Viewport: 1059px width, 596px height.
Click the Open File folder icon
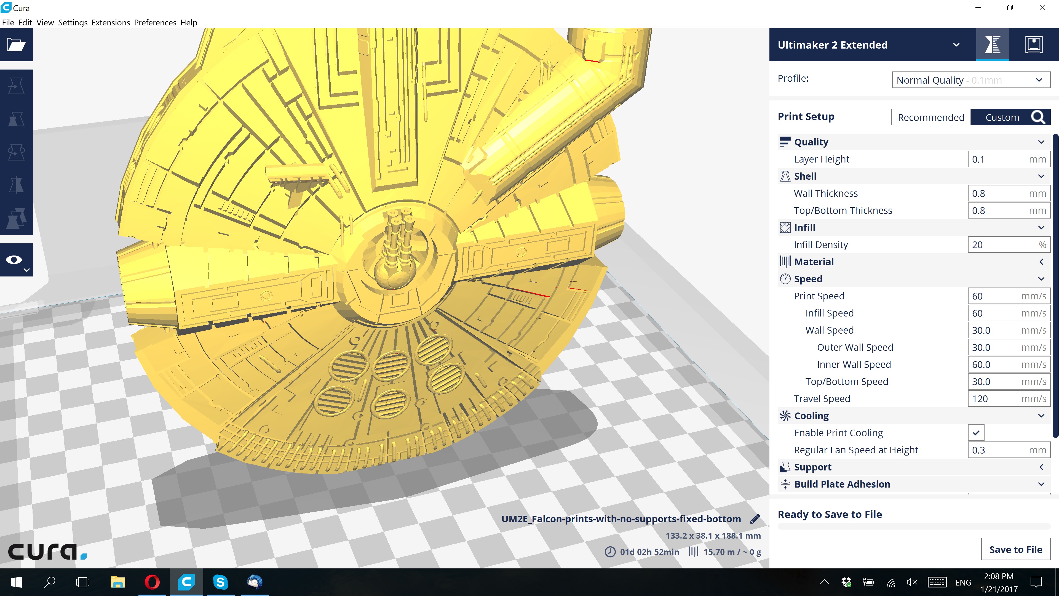[x=16, y=45]
